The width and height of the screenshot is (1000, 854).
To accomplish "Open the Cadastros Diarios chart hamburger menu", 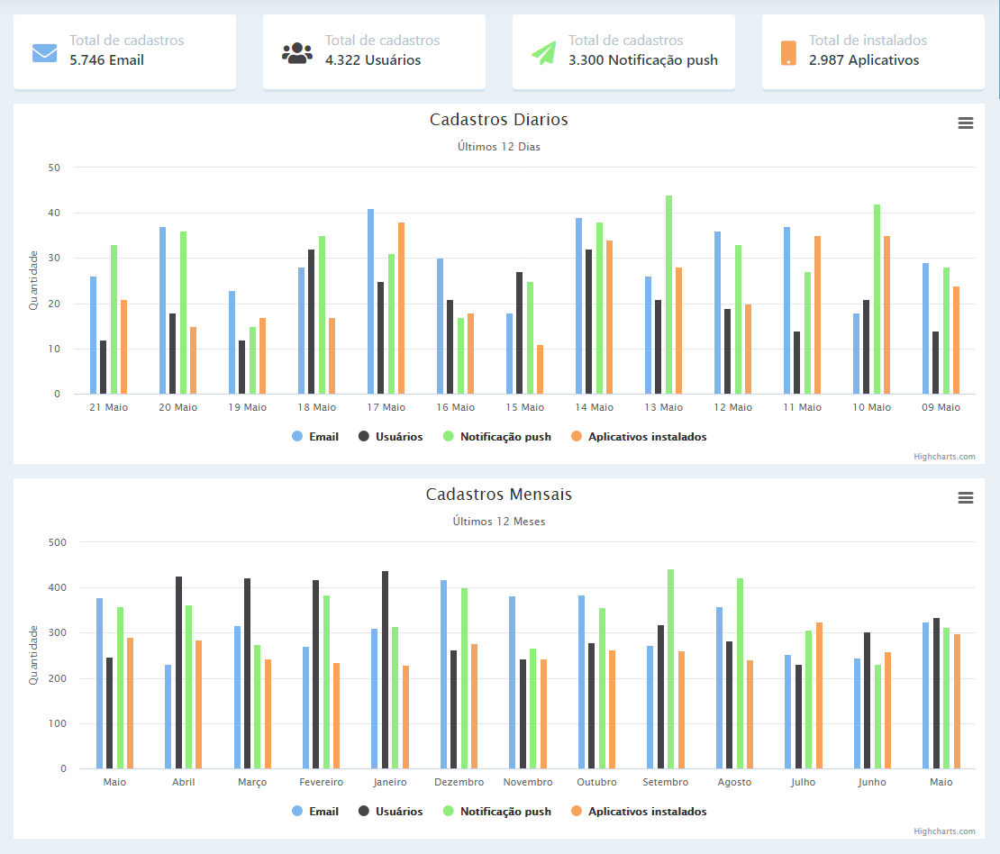I will [x=965, y=123].
